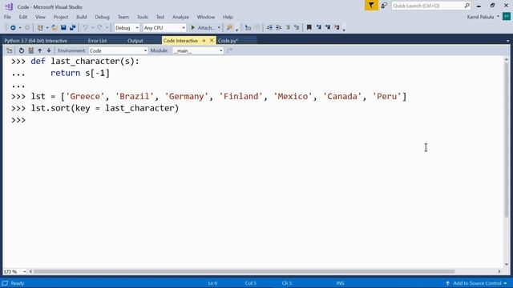Expand the Navigate Backward history dropdown arrow
The height and width of the screenshot is (288, 513).
pyautogui.click(x=19, y=28)
